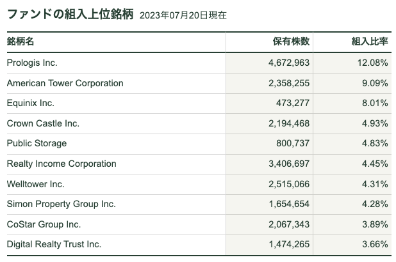Image resolution: width=396 pixels, height=262 pixels.
Task: Select Simon Property Group Inc. name
Action: [62, 204]
